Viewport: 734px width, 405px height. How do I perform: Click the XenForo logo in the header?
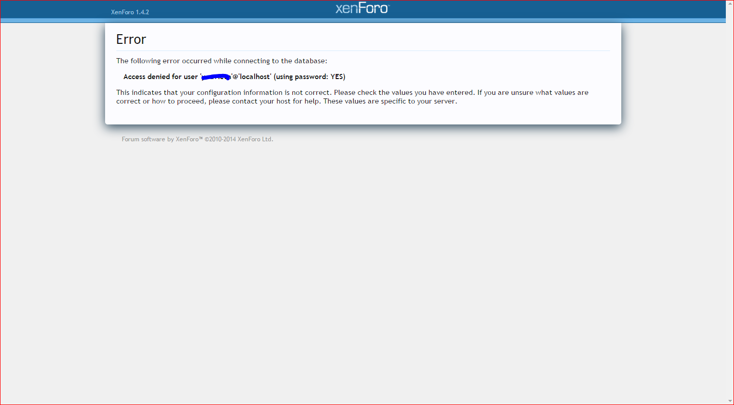click(x=362, y=9)
